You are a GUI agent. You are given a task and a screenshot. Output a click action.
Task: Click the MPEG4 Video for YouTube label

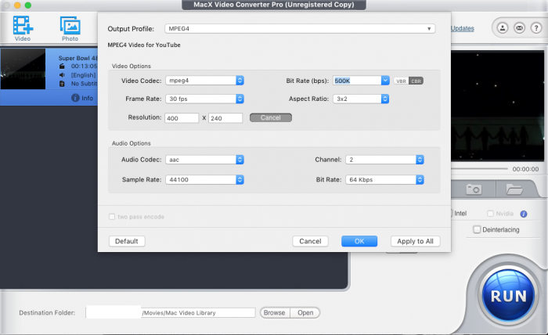tap(144, 45)
